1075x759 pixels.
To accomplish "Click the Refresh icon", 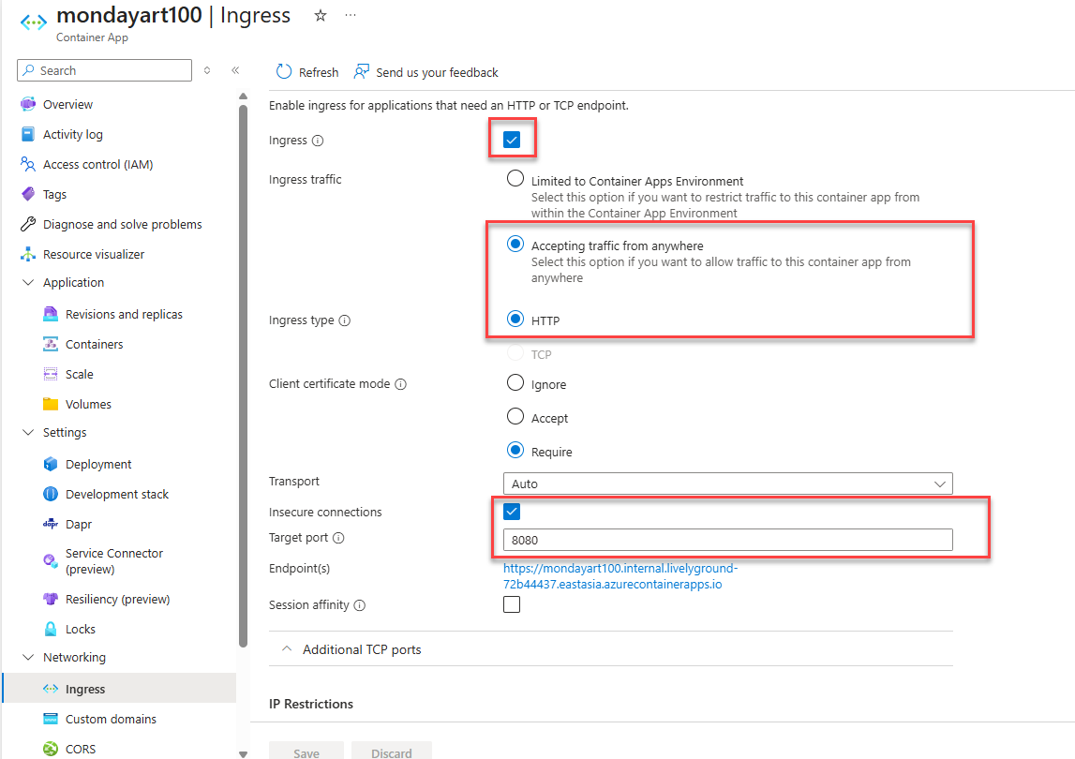I will (284, 71).
